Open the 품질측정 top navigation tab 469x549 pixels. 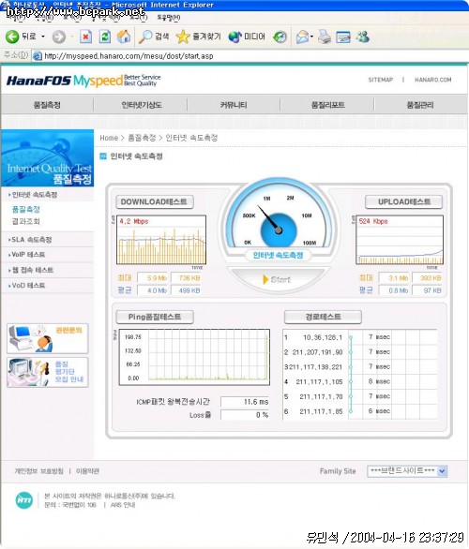47,105
